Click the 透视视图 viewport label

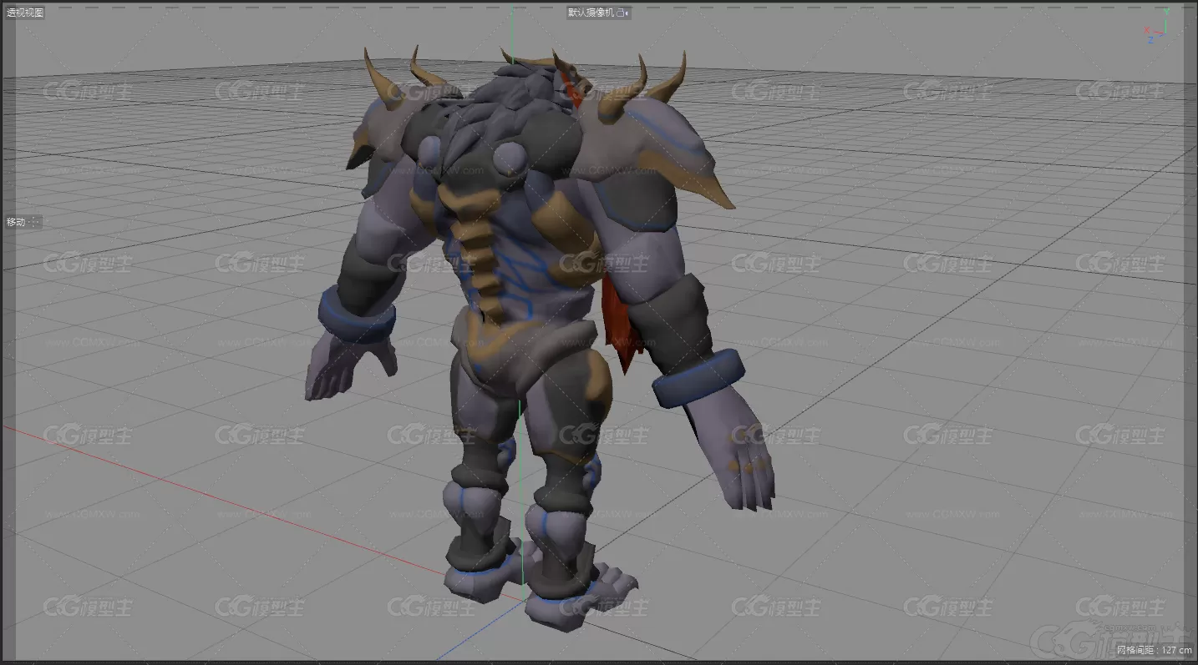click(x=25, y=13)
